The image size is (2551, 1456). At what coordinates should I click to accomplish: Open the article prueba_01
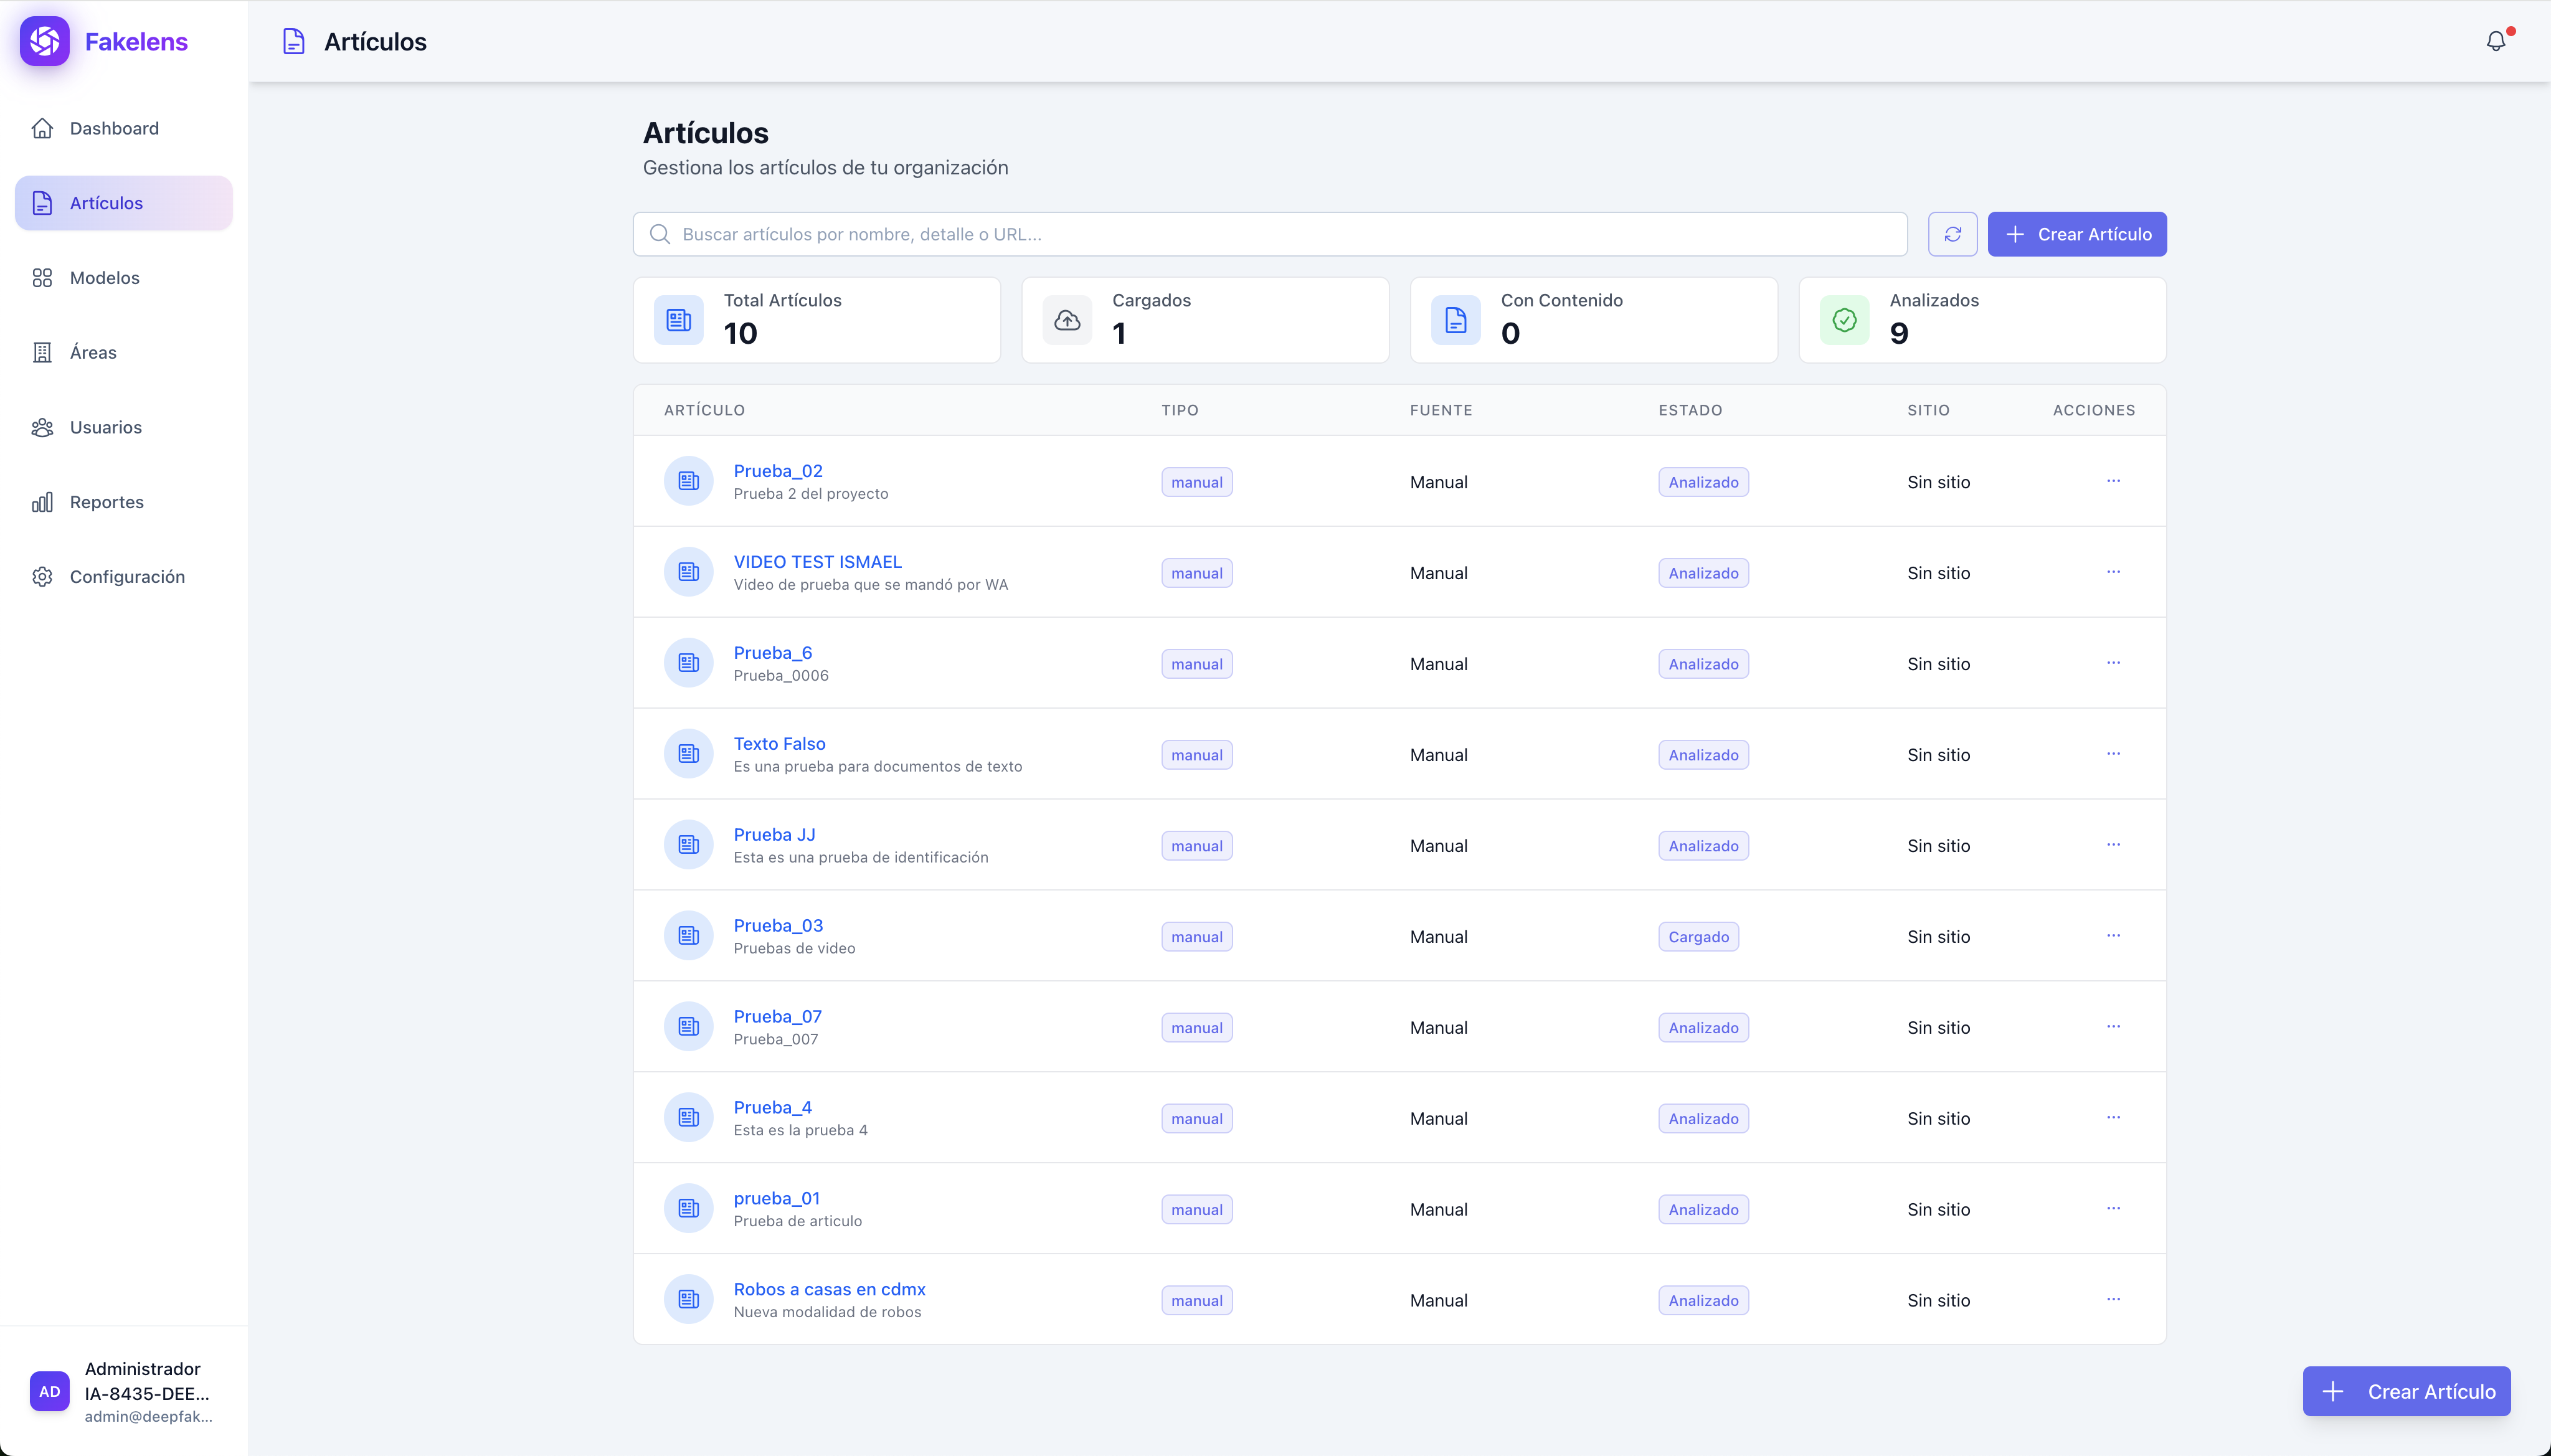[x=776, y=1198]
